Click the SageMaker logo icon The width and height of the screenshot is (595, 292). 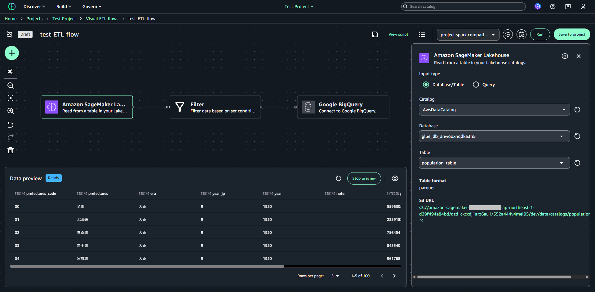point(12,7)
